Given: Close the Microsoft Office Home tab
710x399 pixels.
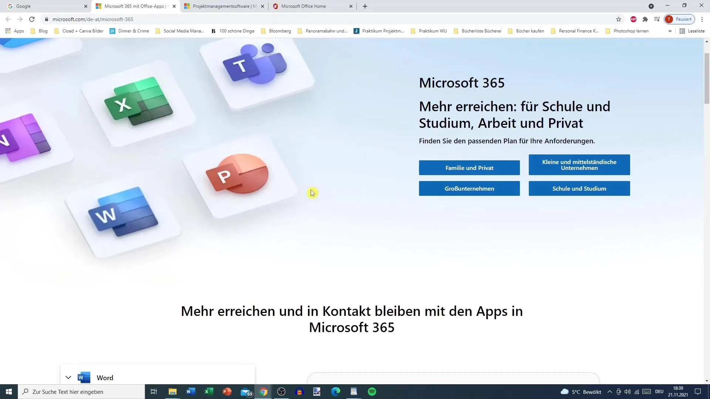Looking at the screenshot, I should click(351, 6).
